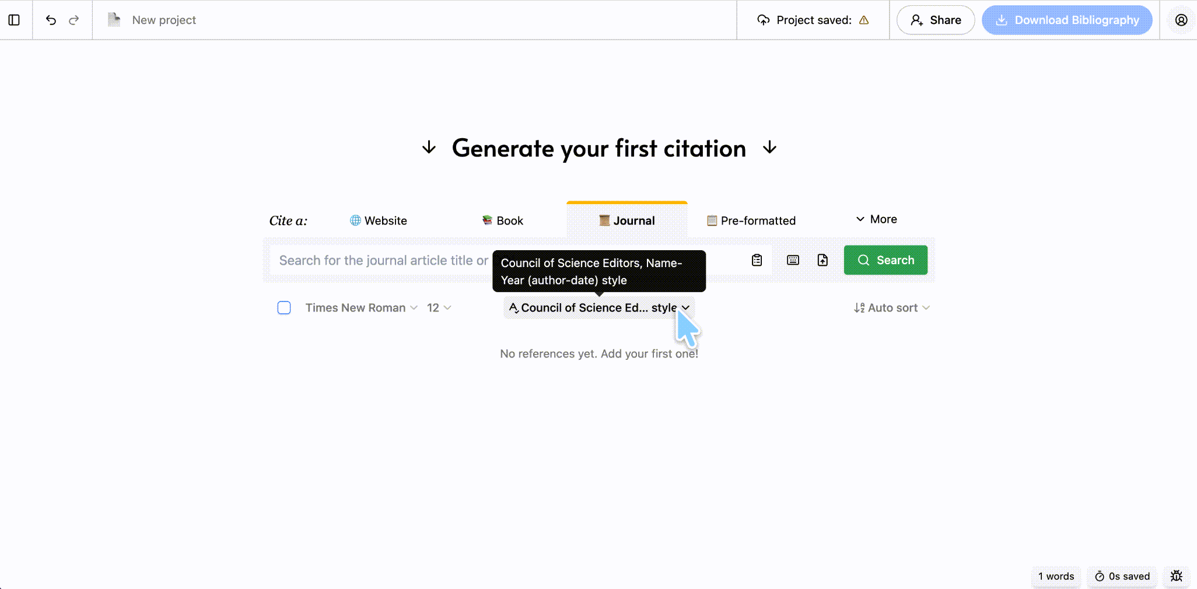
Task: Click the Pre-formatted notepad icon
Action: (712, 220)
